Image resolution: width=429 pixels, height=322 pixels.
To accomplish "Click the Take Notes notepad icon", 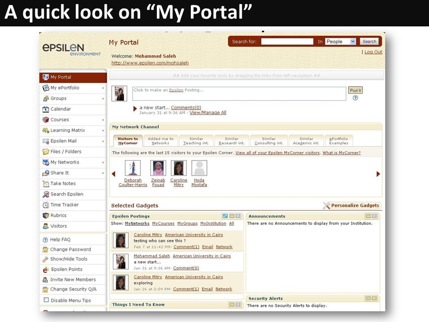I will click(46, 184).
